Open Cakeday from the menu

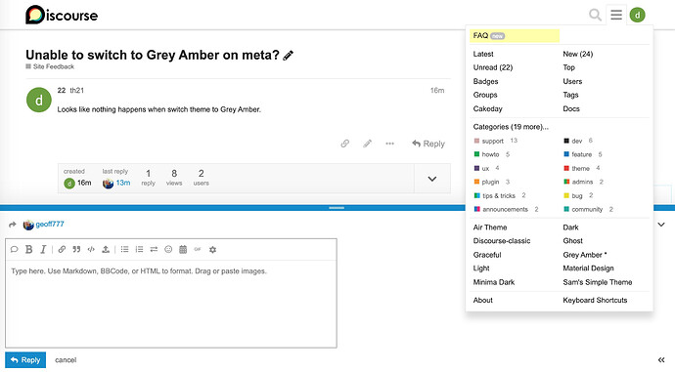coord(488,108)
